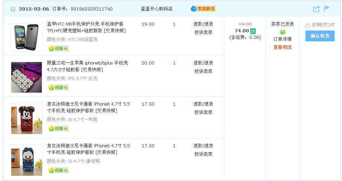Click the price 17.50 of 唐老鸭 item
Screen dimensions: 342x181
point(148,146)
